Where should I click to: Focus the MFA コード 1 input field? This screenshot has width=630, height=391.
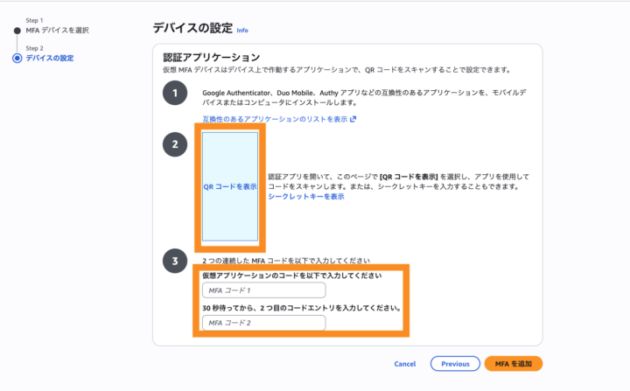tap(264, 290)
